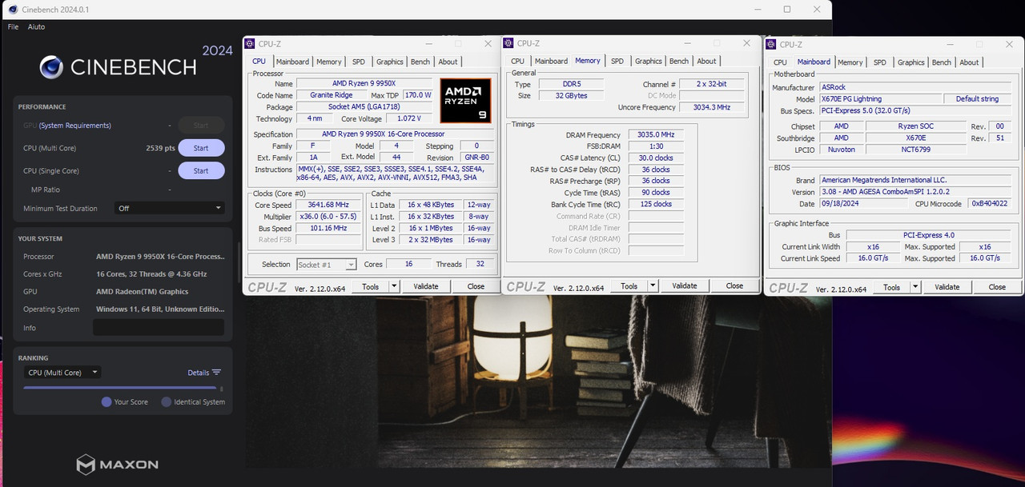Click the CPU-Z icon of the CPU window title
The width and height of the screenshot is (1025, 487).
[250, 44]
